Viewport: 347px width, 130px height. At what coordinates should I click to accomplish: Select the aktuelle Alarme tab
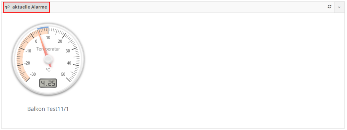26,7
